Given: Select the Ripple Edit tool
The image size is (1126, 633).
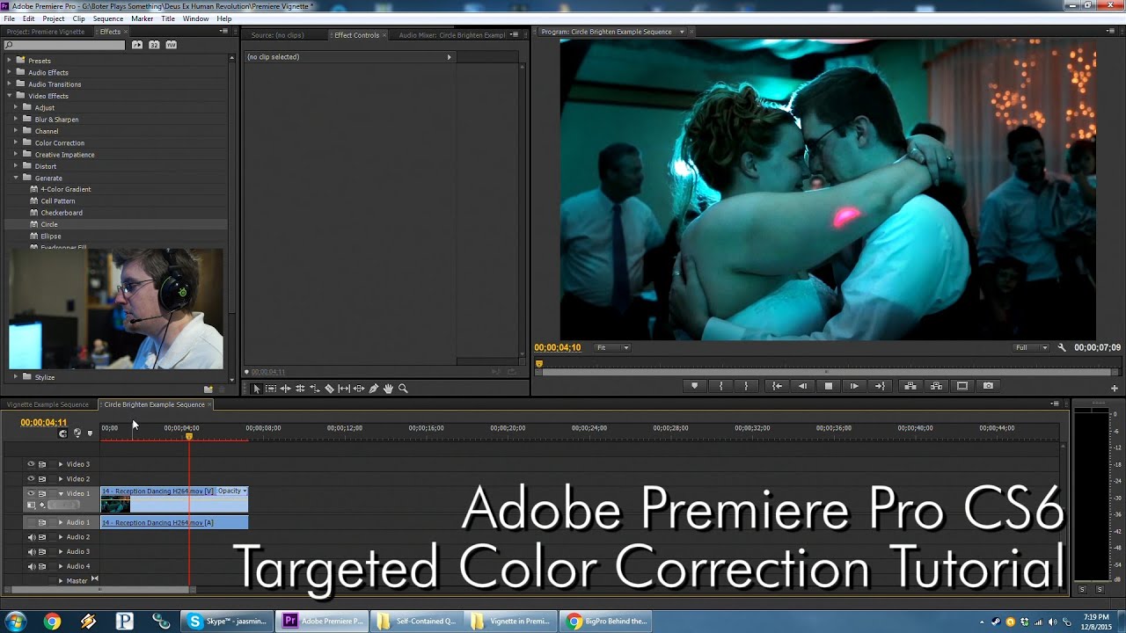Looking at the screenshot, I should [285, 389].
